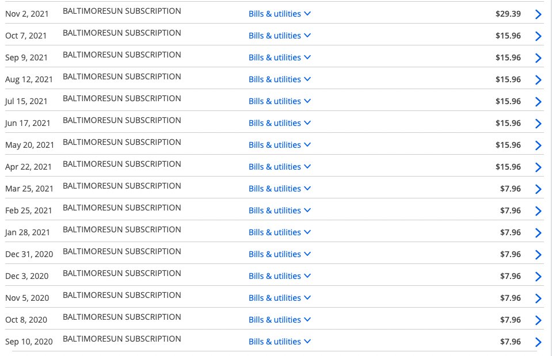Open details arrow for Dec 31, 2020 transaction
Screen dimensions: 552x356
click(x=538, y=254)
